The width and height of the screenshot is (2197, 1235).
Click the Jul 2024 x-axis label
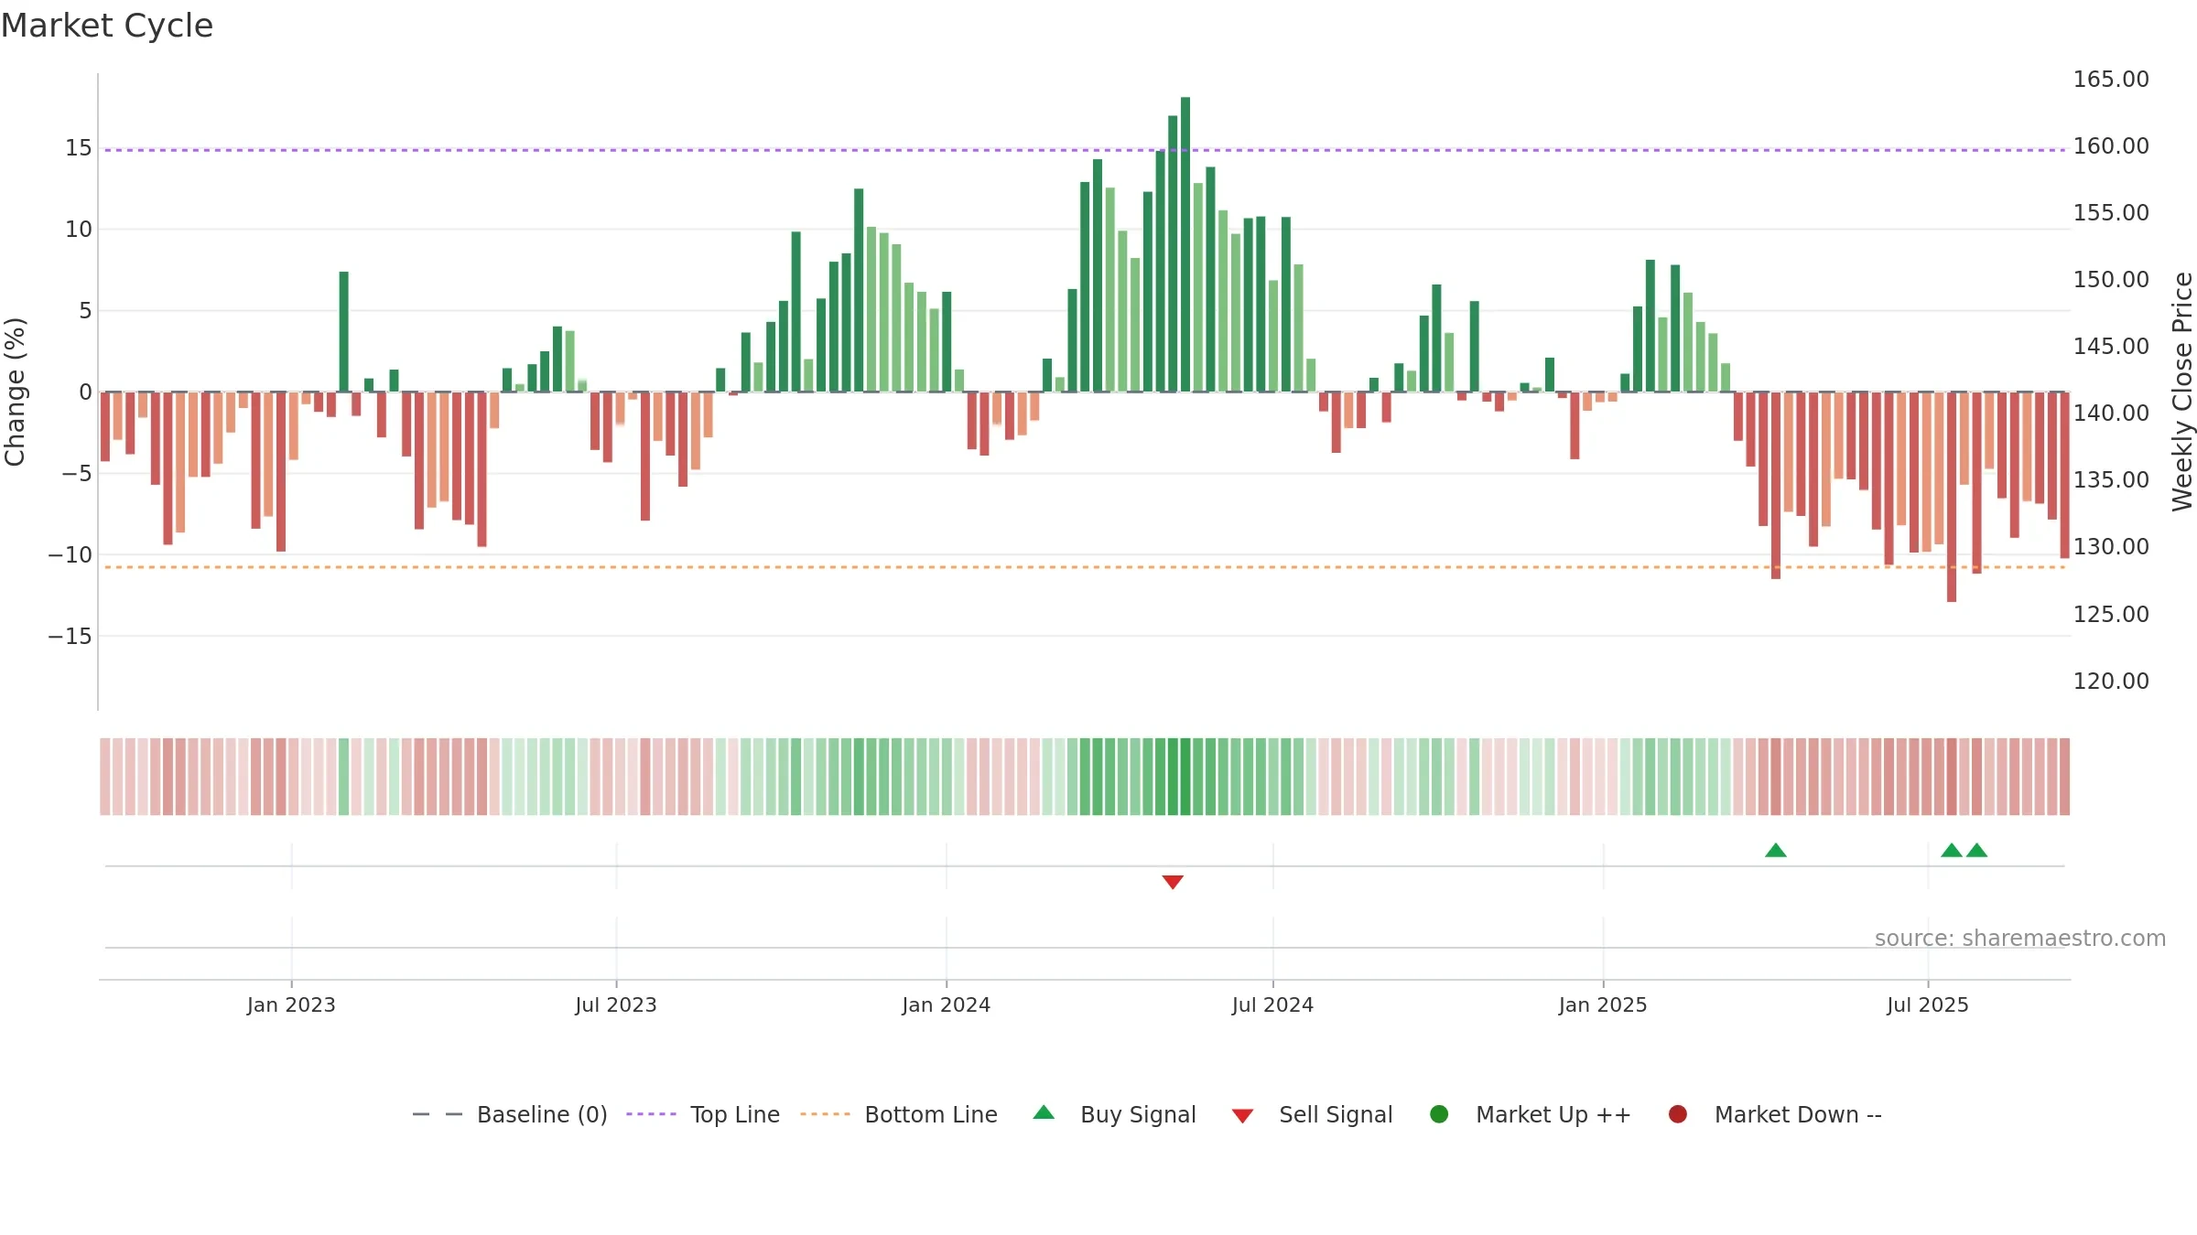click(x=1272, y=1004)
